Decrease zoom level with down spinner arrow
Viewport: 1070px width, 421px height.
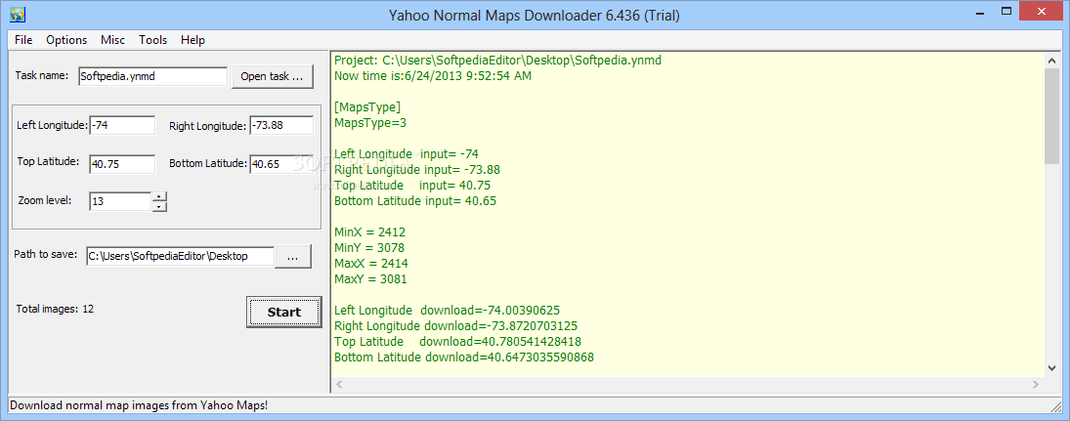pyautogui.click(x=159, y=207)
